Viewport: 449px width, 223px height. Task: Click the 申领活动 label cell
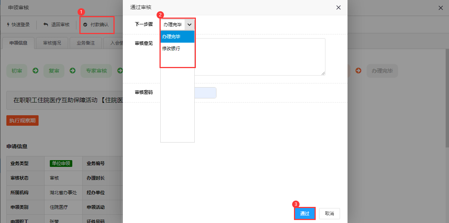101,207
